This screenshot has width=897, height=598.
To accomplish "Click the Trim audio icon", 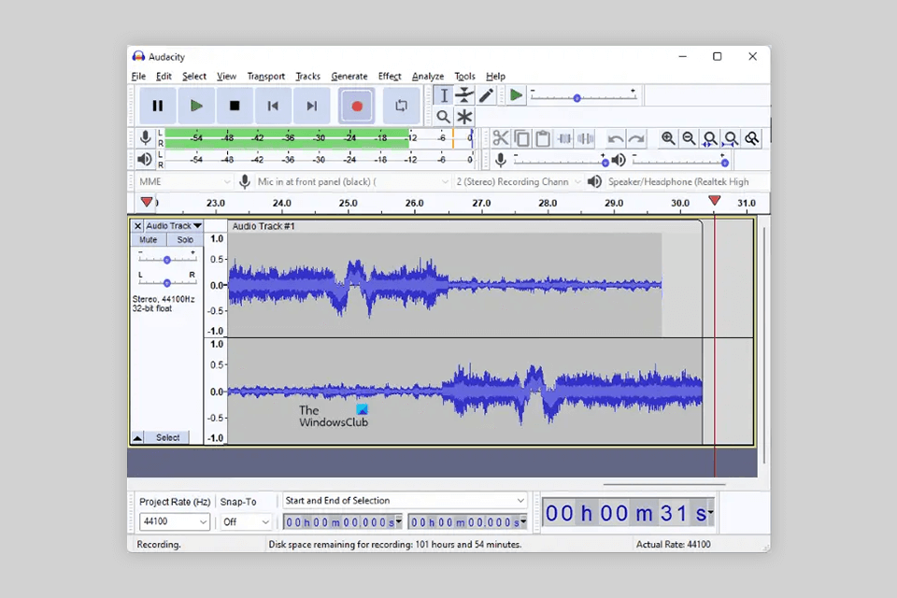I will tap(564, 138).
